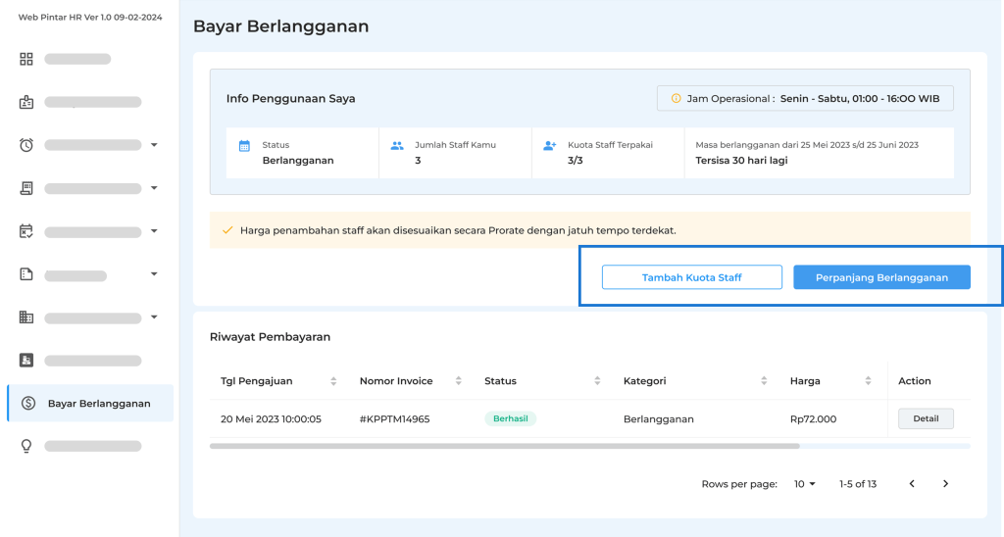The image size is (1004, 537).
Task: Open Detail for invoice #KPPTM14965
Action: (926, 418)
